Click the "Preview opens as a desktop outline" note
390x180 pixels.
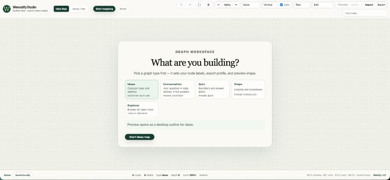pos(195,125)
